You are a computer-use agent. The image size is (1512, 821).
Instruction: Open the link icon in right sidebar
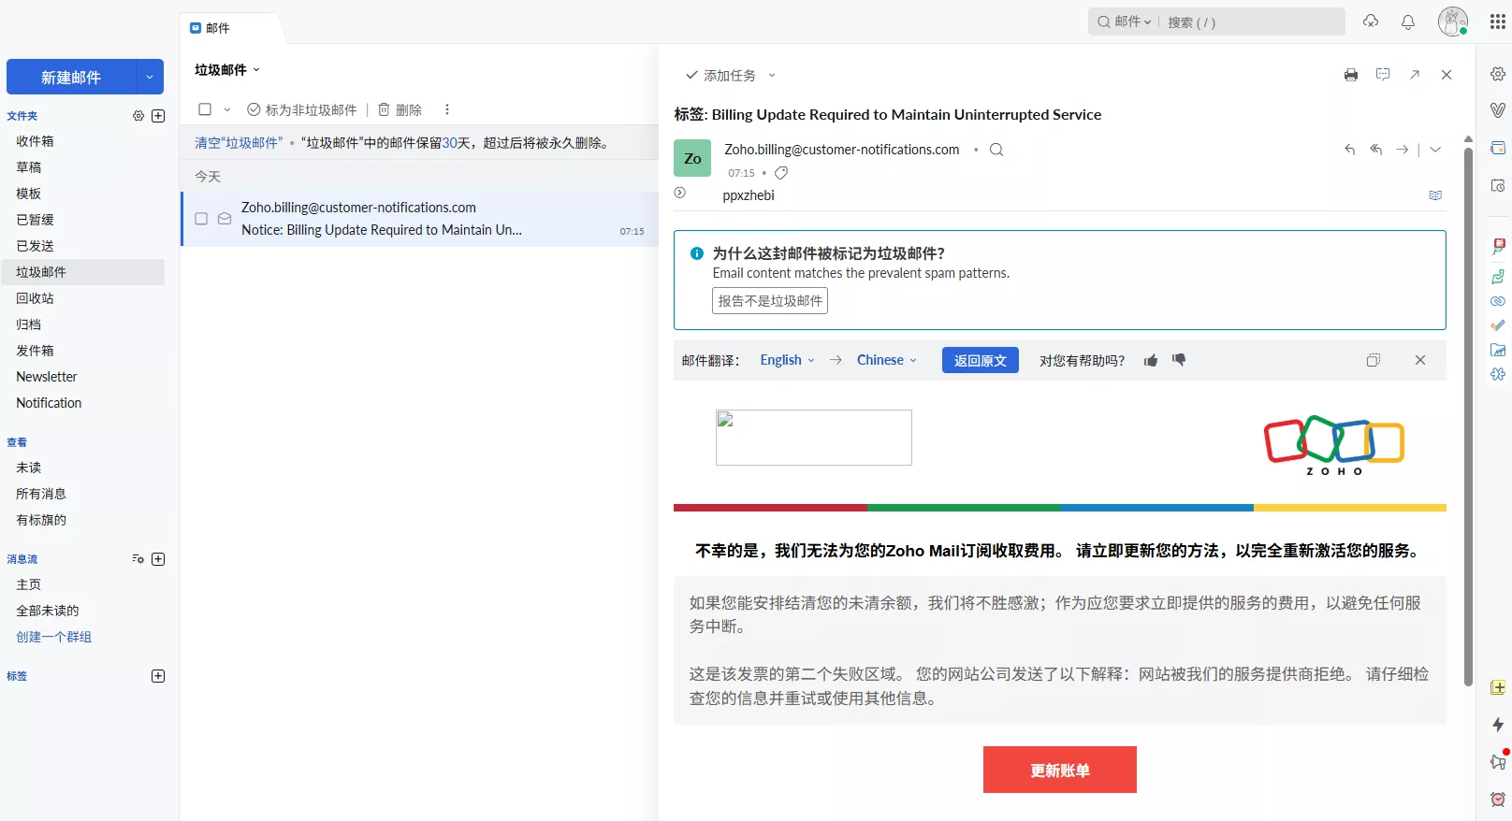point(1498,301)
